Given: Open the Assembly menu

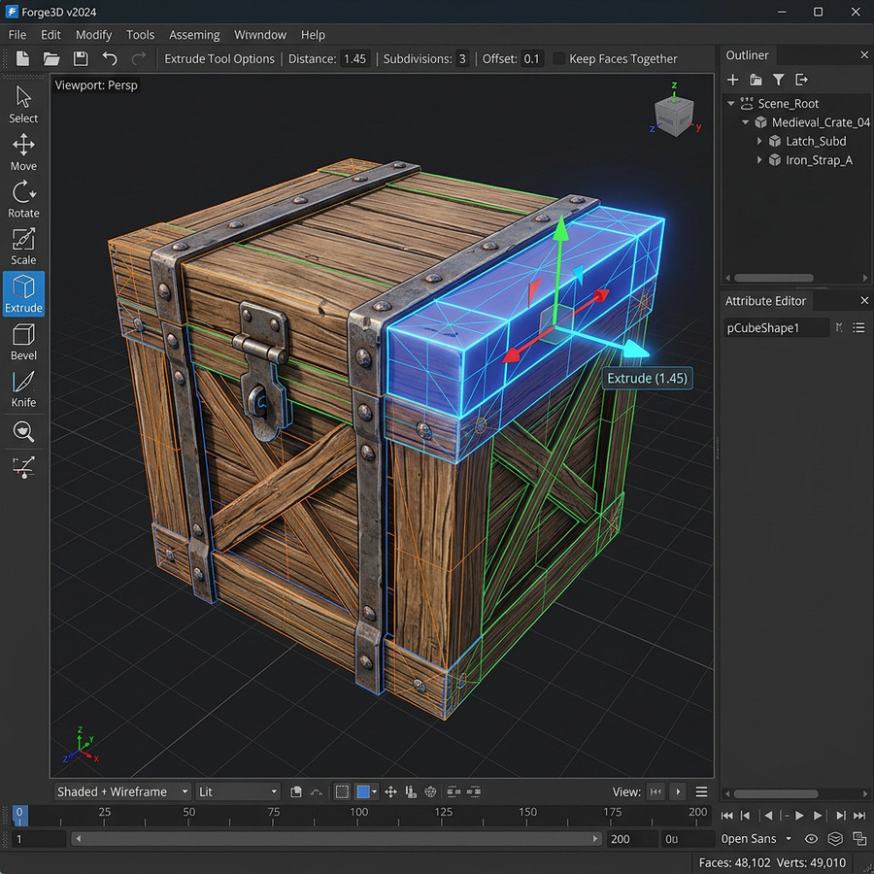Looking at the screenshot, I should click(x=194, y=35).
